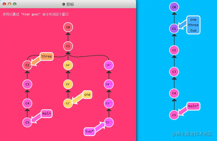This screenshot has width=217, height=141.
Task: Click the C2'' commit node
Action: pos(109,122)
